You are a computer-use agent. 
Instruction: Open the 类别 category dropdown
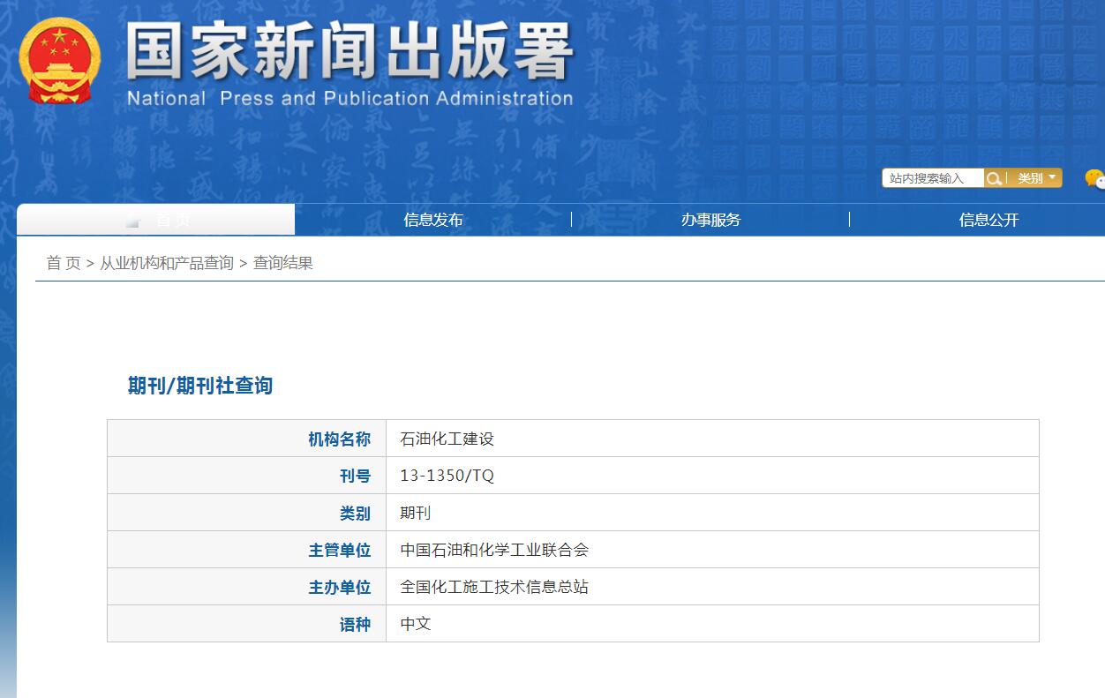(1031, 177)
